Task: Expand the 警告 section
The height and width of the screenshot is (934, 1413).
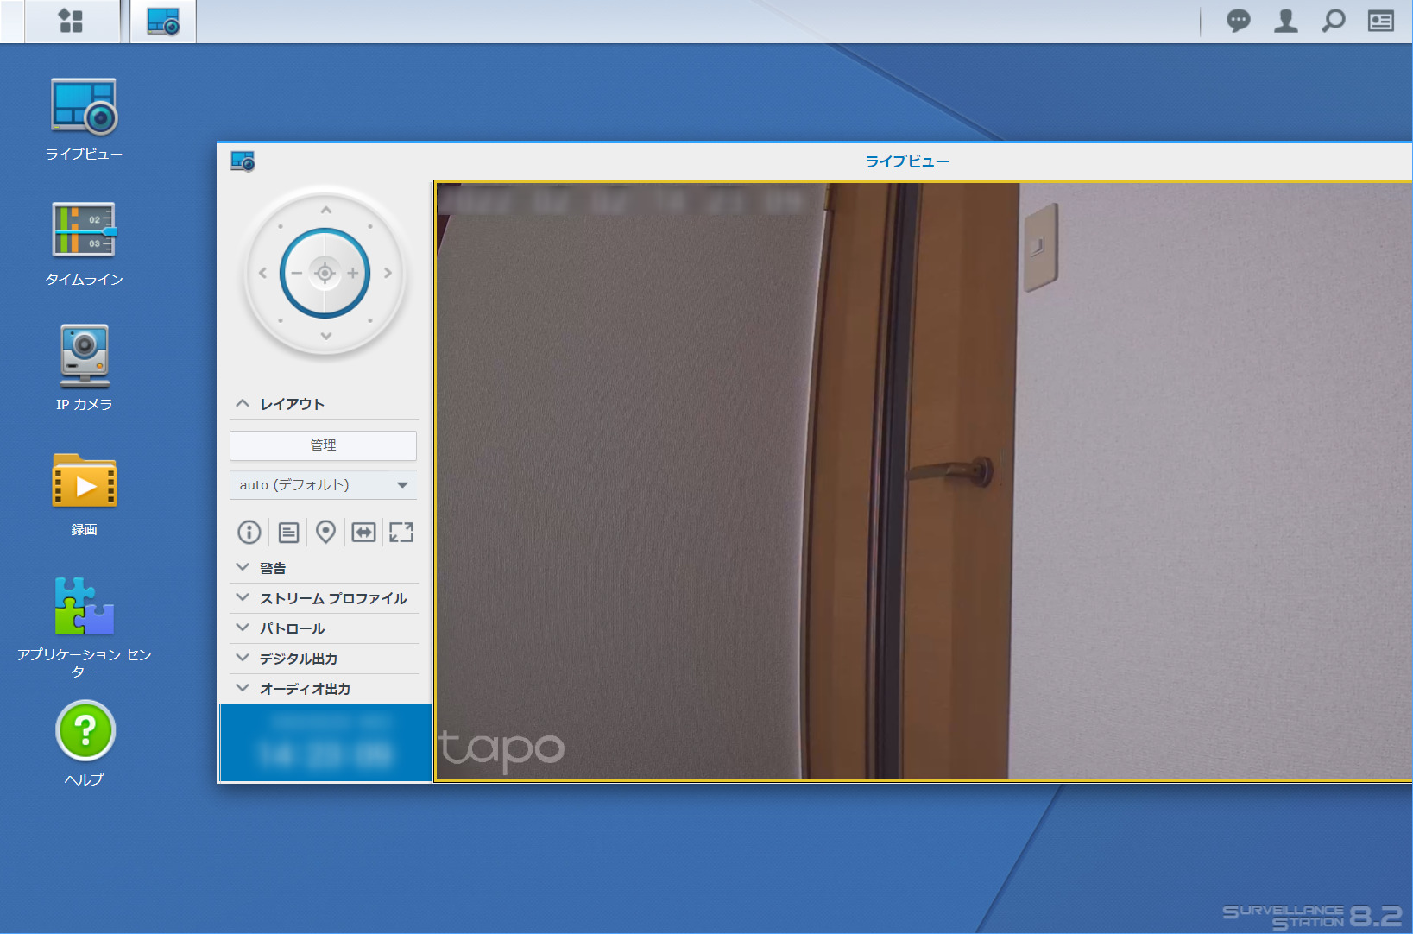Action: [325, 568]
